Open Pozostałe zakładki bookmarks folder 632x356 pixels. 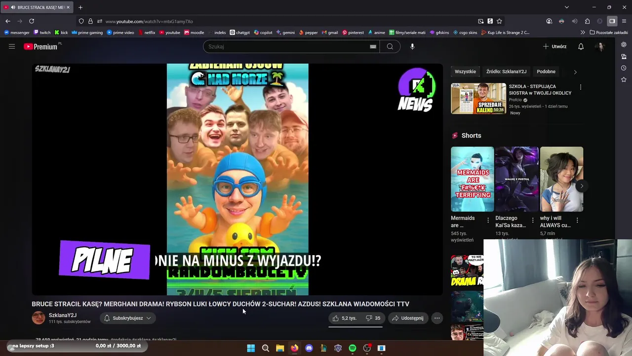coord(609,33)
